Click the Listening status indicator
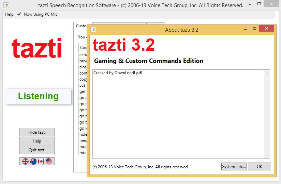 (x=38, y=96)
